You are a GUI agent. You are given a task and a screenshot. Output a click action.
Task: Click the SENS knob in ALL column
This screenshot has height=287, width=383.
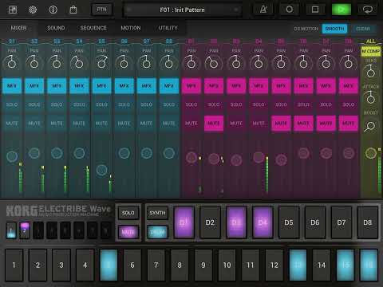[371, 72]
